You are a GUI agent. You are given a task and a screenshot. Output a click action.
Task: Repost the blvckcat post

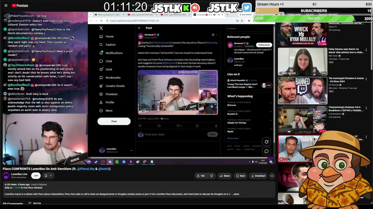point(159,126)
